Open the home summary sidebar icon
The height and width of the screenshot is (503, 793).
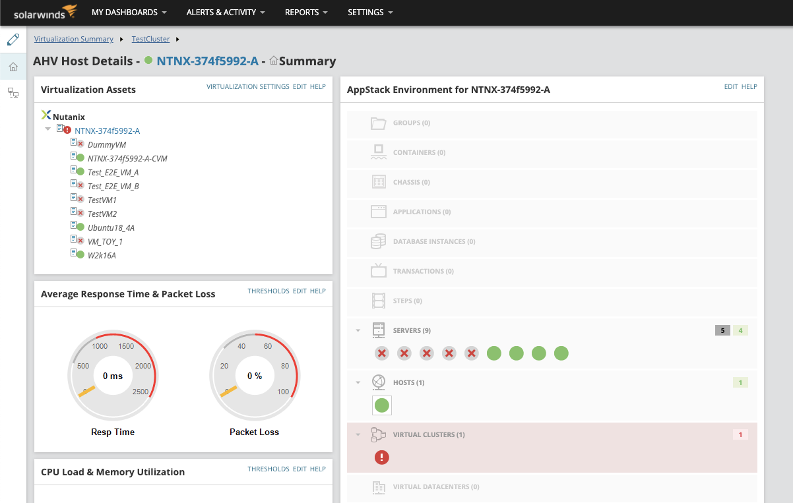click(13, 67)
